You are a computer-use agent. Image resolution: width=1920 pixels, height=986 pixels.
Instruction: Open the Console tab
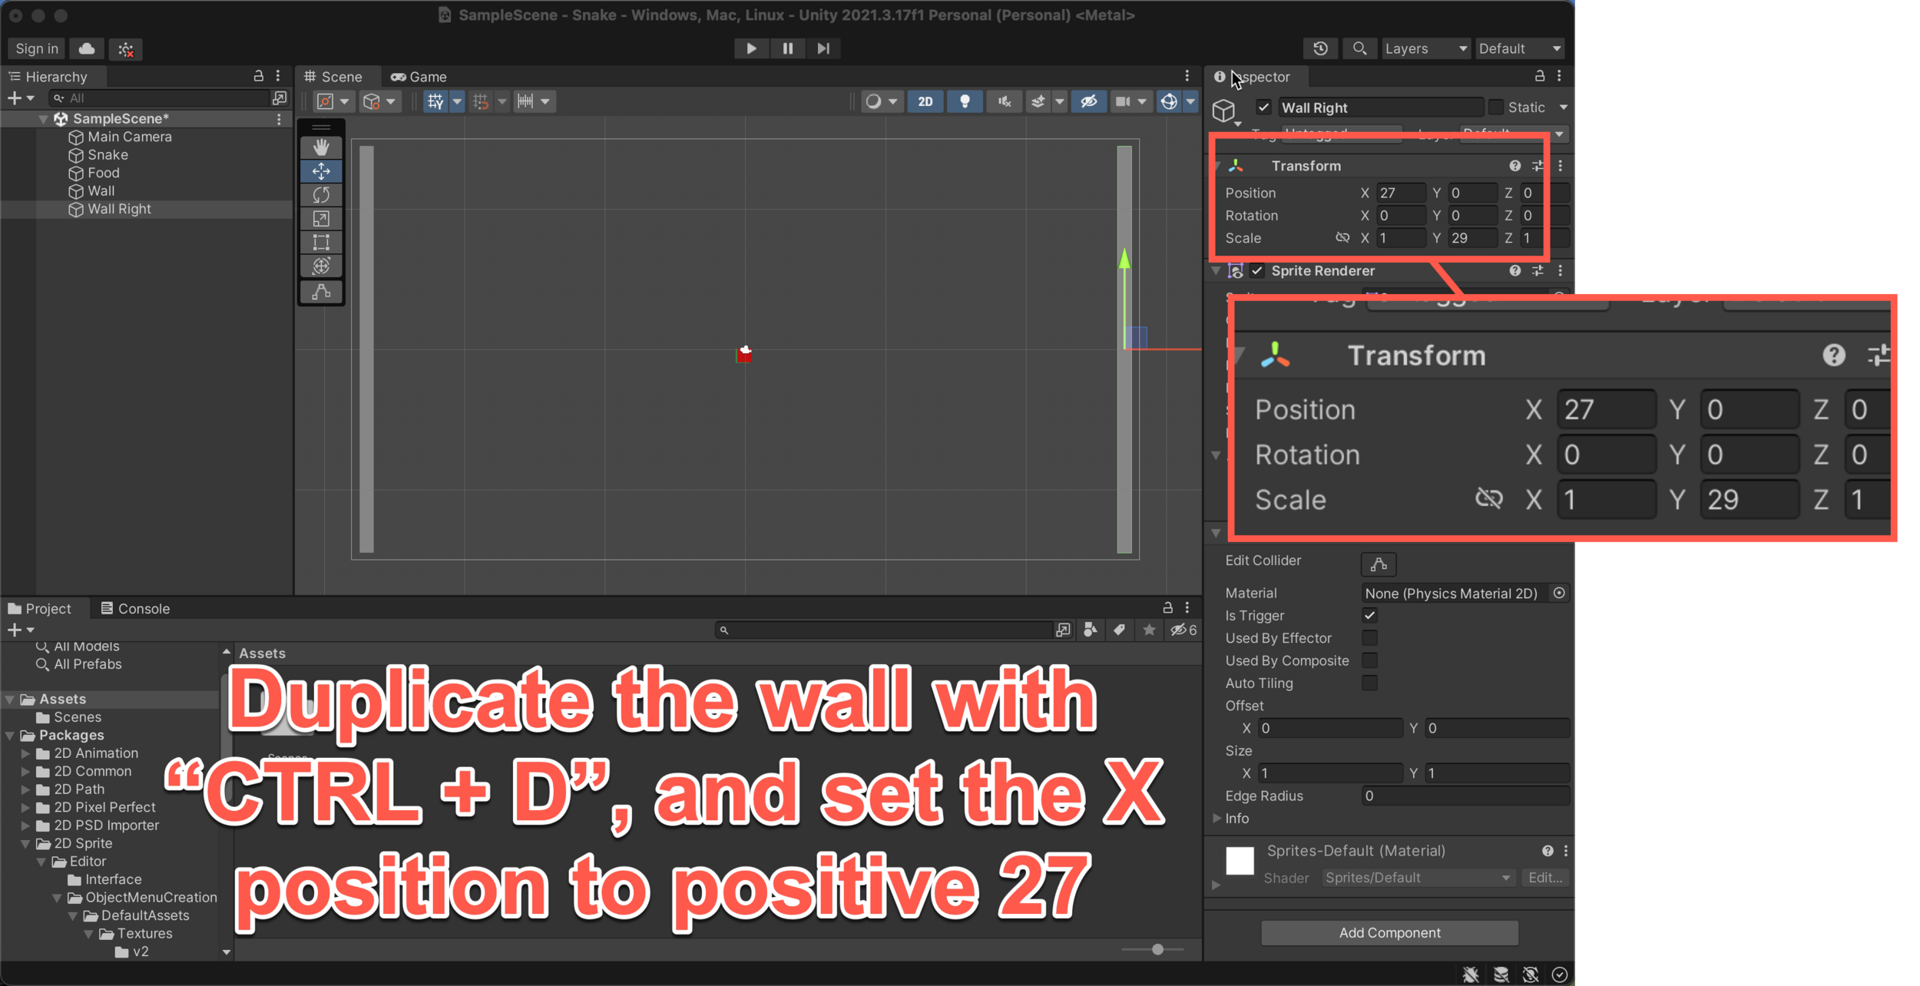135,608
